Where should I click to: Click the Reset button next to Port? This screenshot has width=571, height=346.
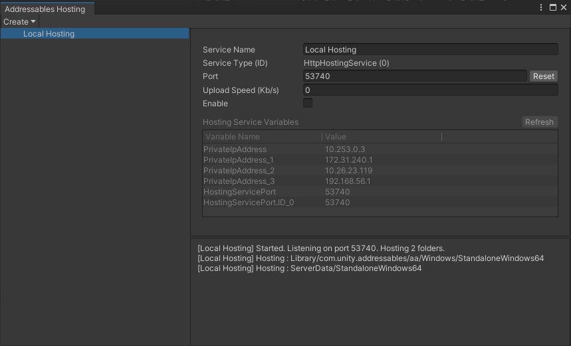tap(543, 76)
